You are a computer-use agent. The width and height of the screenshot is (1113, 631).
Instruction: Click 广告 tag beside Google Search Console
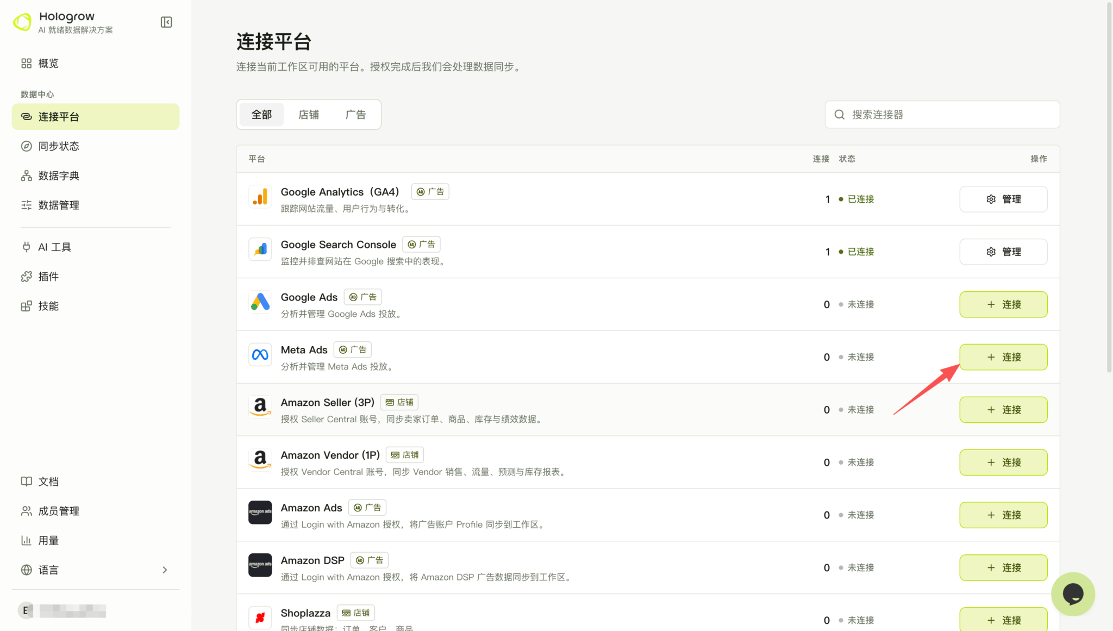coord(421,245)
